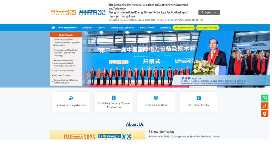
Task: Click the globe icon in language selector
Action: tap(203, 12)
